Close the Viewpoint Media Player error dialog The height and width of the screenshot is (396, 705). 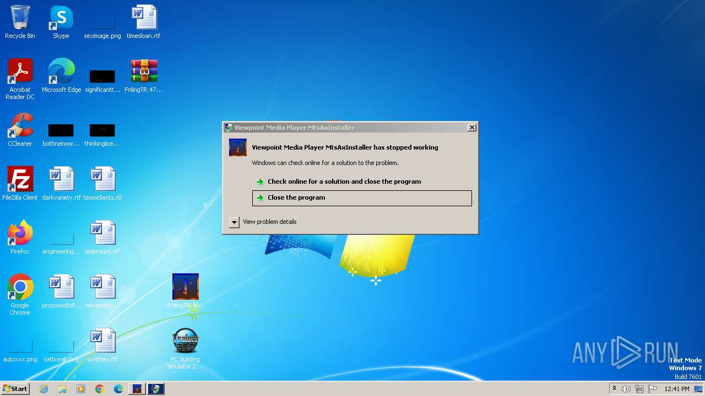coord(472,128)
